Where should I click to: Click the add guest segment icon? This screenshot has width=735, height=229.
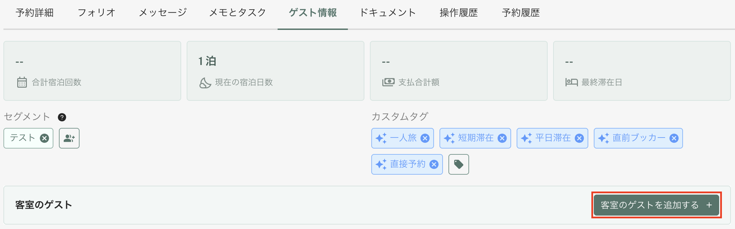click(69, 138)
